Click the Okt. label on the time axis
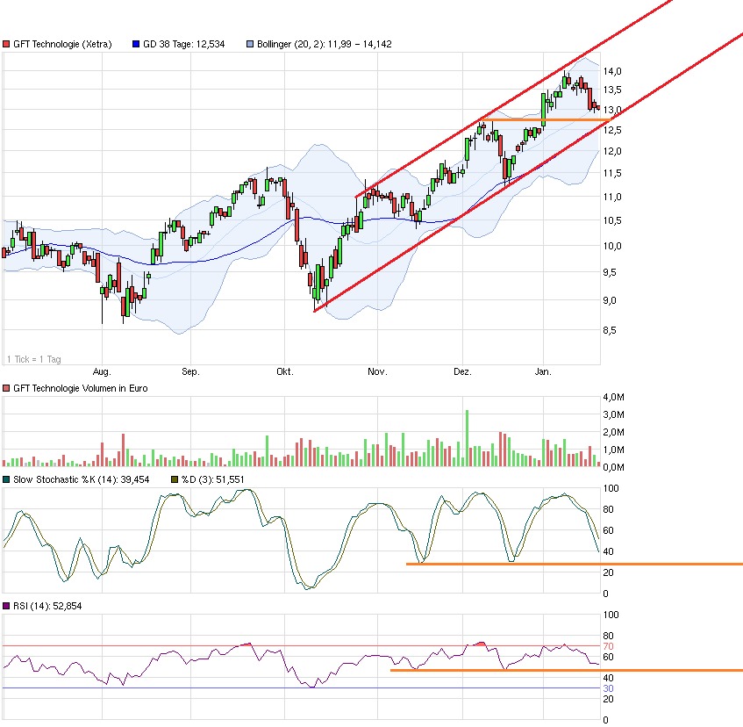Image resolution: width=743 pixels, height=727 pixels. pyautogui.click(x=283, y=371)
